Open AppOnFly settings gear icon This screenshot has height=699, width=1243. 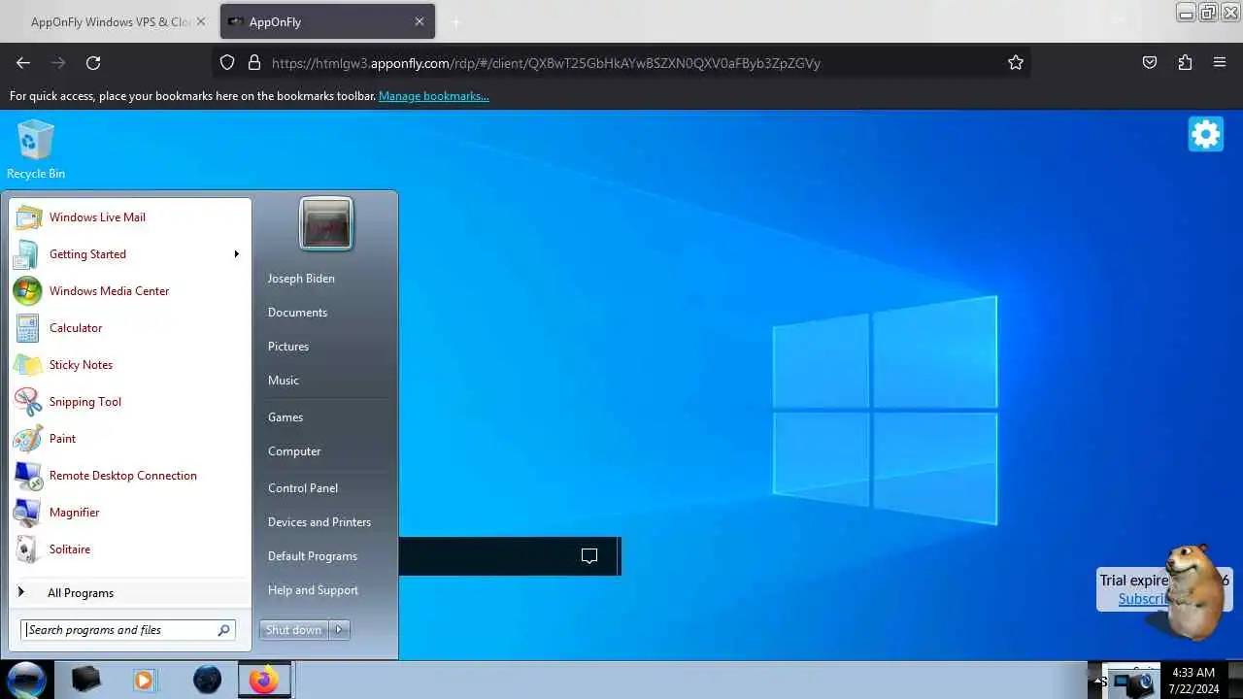[x=1205, y=134]
